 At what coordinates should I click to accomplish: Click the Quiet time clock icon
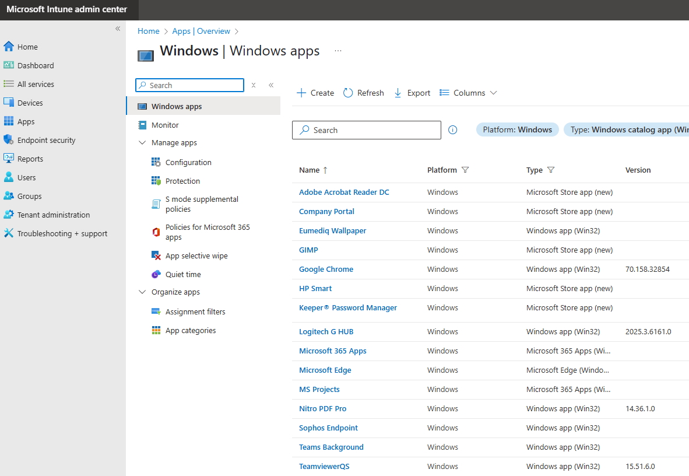pos(156,274)
